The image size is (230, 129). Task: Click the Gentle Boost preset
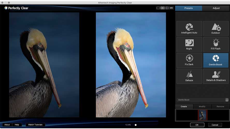[x=215, y=60]
